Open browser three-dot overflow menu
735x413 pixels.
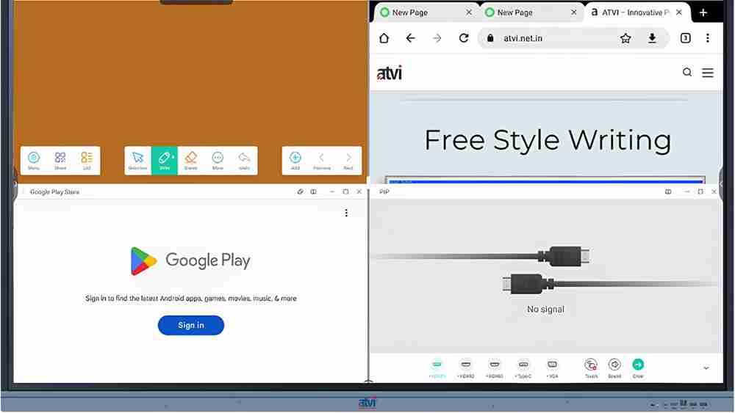(x=708, y=38)
